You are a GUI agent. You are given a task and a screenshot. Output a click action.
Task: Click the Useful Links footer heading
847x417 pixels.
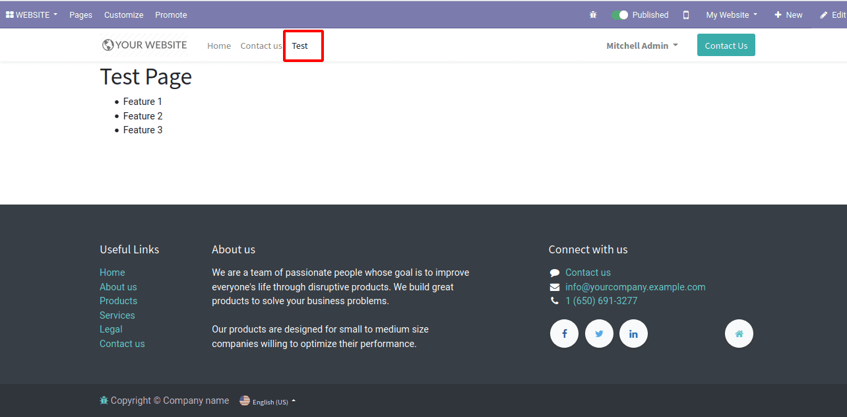pos(129,249)
